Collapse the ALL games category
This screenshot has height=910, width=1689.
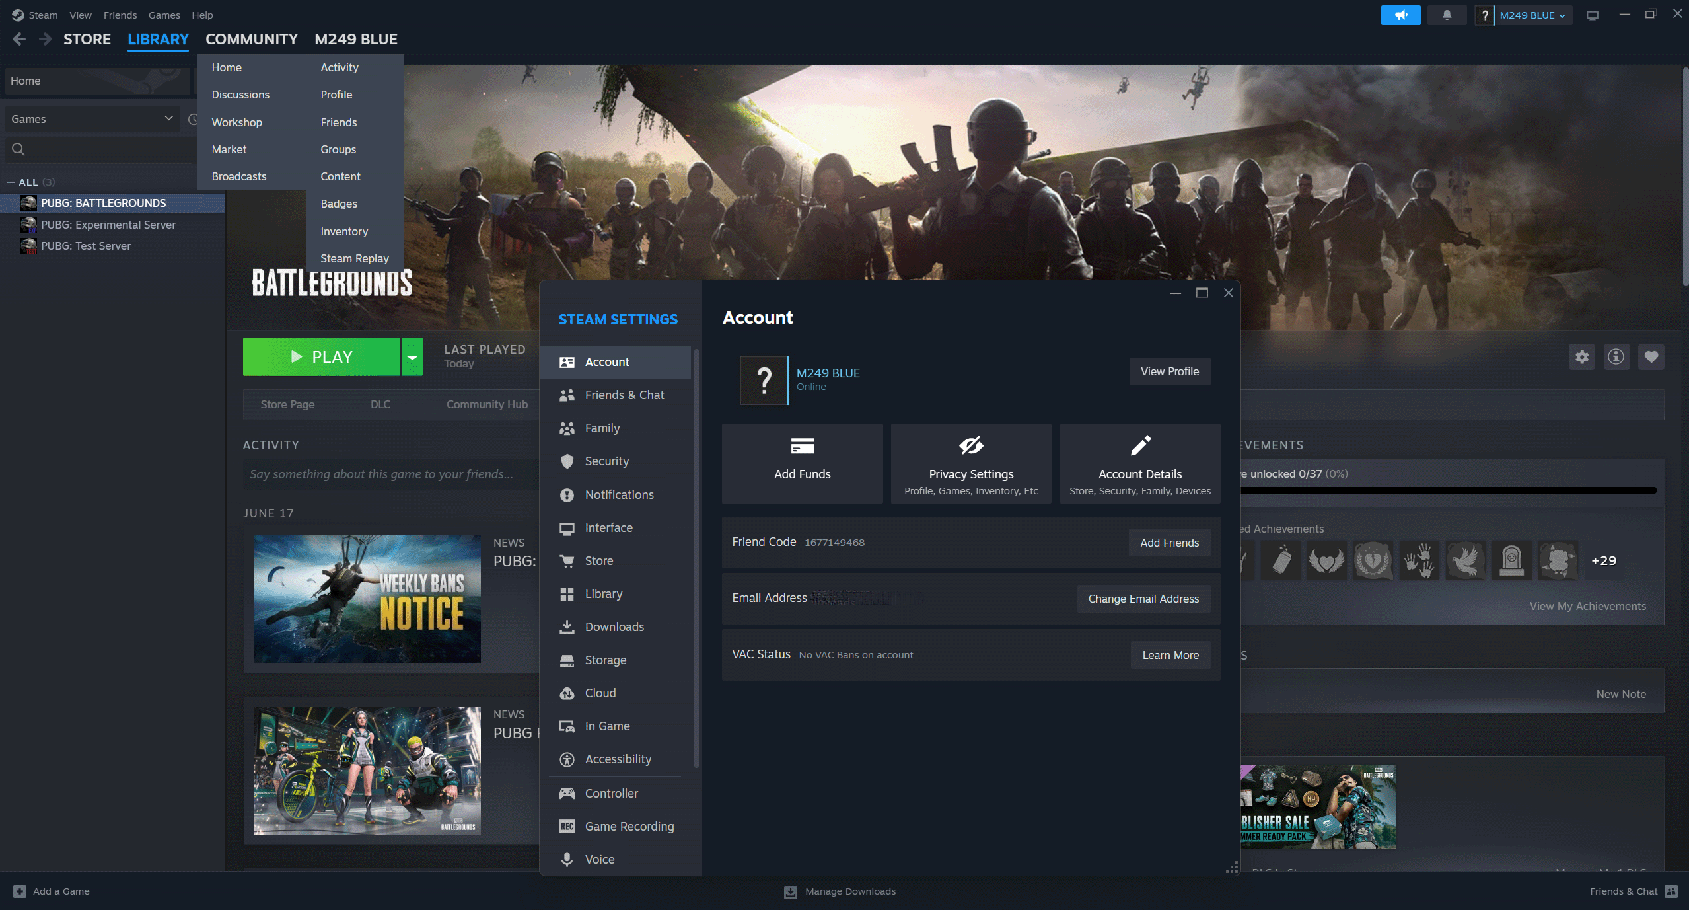point(11,182)
